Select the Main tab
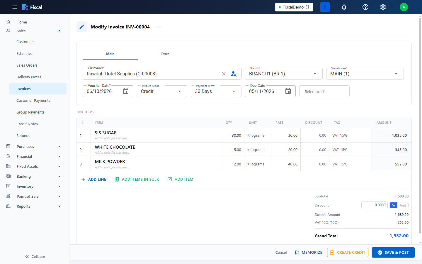 click(x=110, y=54)
